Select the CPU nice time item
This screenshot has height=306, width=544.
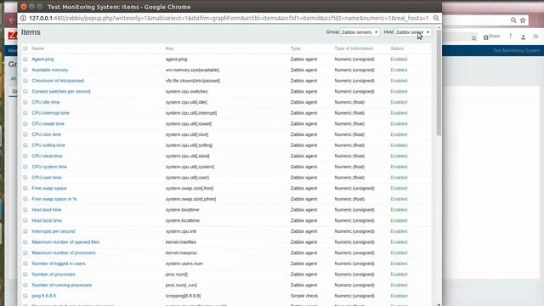(x=47, y=134)
